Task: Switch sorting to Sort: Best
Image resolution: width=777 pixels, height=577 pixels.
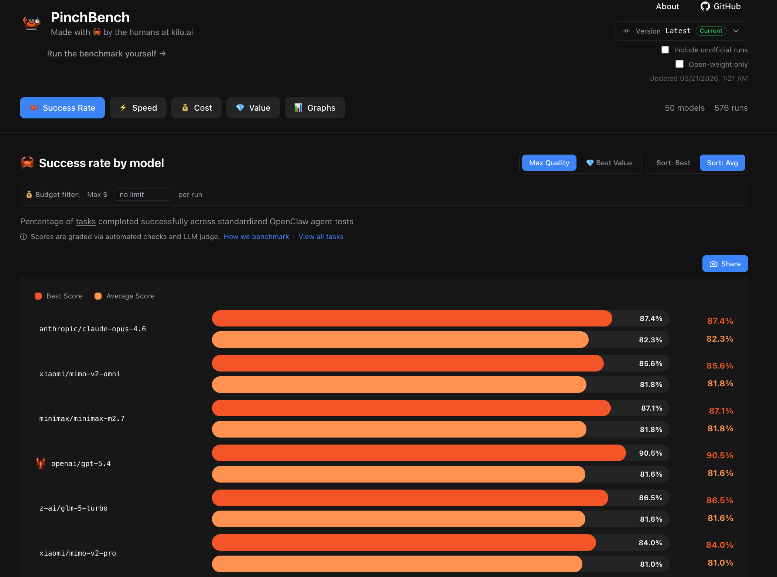Action: click(673, 163)
